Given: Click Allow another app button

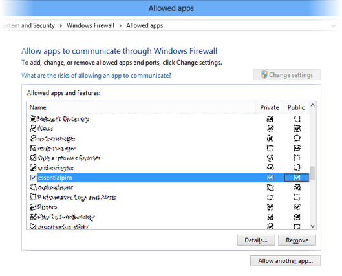Looking at the screenshot, I should click(286, 260).
